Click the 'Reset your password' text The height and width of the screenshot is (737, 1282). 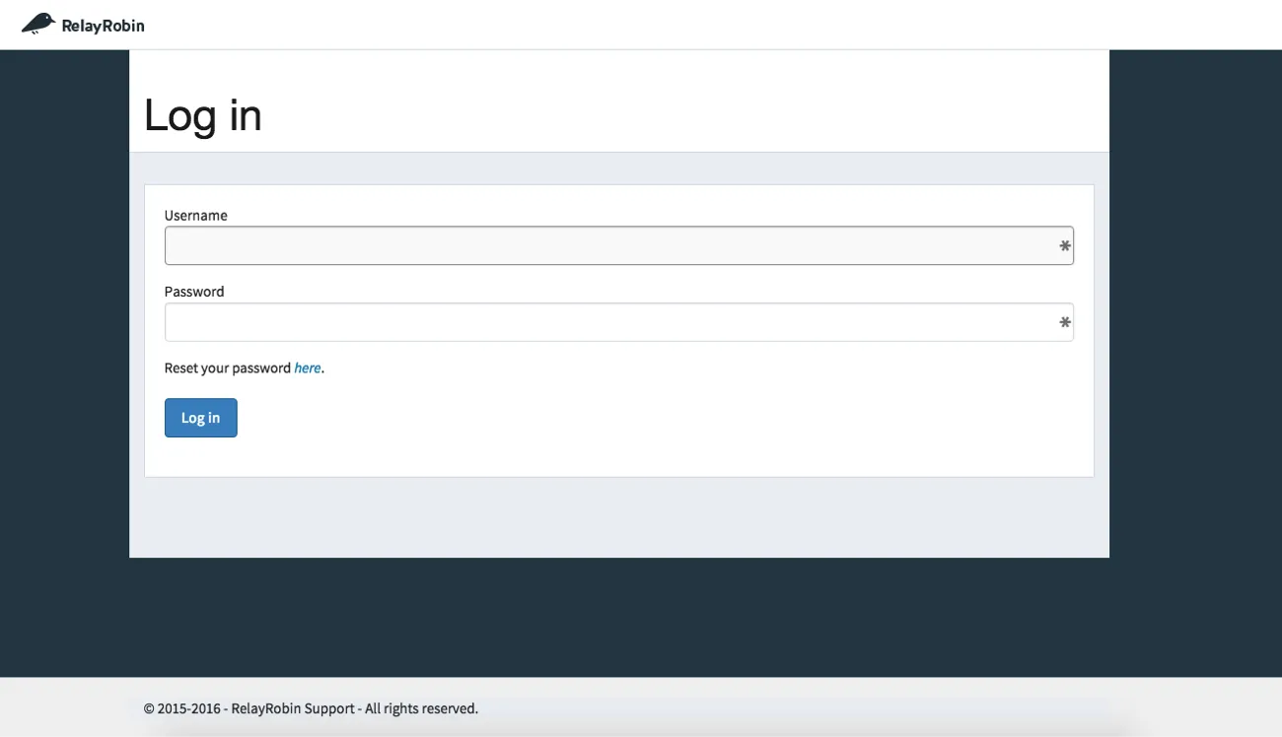[227, 368]
